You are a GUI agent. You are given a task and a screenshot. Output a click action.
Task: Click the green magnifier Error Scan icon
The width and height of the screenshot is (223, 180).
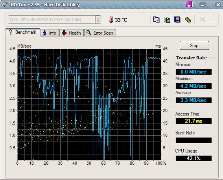click(x=89, y=33)
